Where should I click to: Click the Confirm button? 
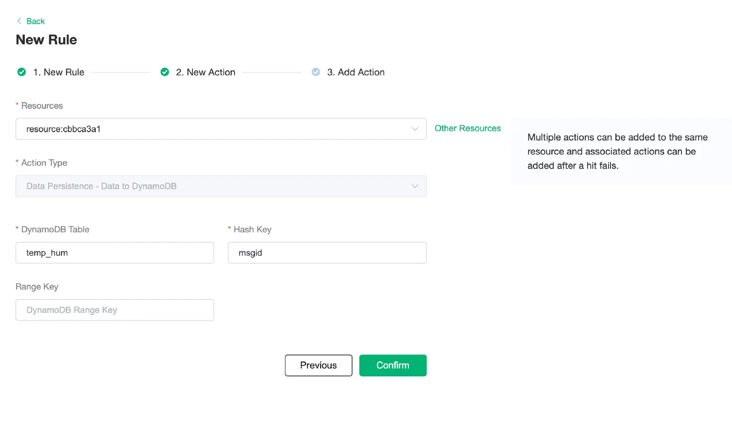click(x=393, y=365)
